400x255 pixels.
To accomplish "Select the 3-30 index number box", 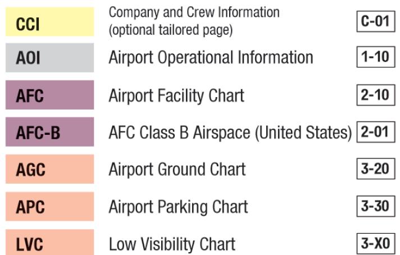I will (376, 206).
